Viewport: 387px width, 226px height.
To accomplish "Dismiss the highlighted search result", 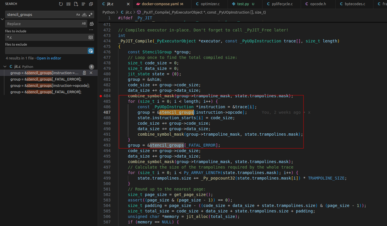I will [x=91, y=73].
